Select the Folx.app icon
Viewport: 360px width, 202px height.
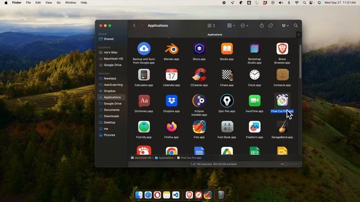[199, 127]
